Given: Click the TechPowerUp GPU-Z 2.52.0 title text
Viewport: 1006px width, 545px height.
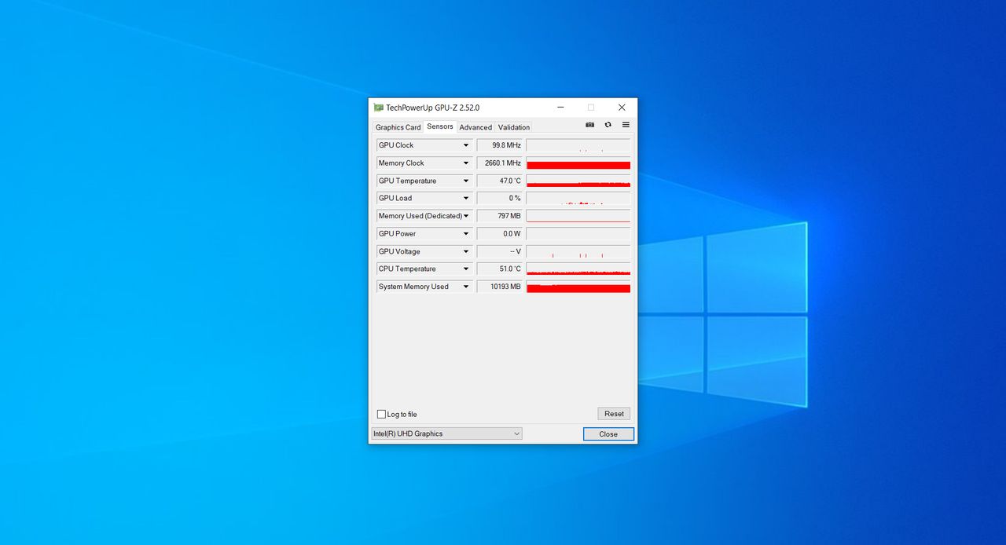Looking at the screenshot, I should [433, 108].
